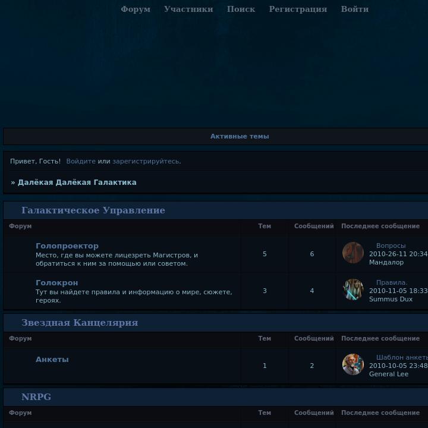Image resolution: width=428 pixels, height=428 pixels.
Task: Click the зарегистрируйтесь link
Action: tap(146, 161)
